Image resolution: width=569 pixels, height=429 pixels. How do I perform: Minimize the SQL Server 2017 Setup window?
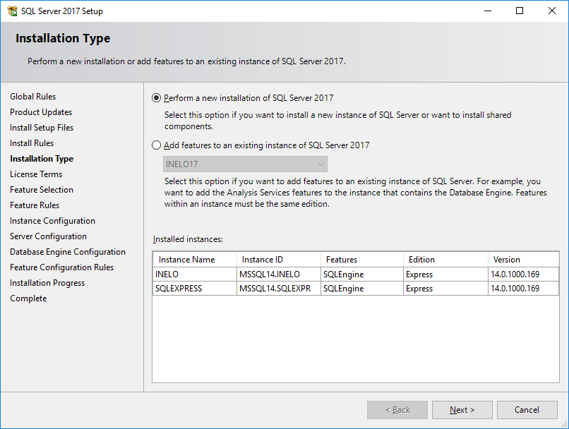(488, 11)
